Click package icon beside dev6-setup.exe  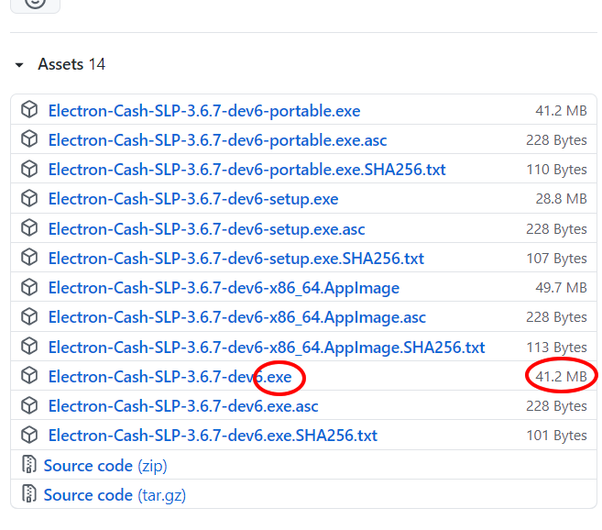click(x=29, y=198)
